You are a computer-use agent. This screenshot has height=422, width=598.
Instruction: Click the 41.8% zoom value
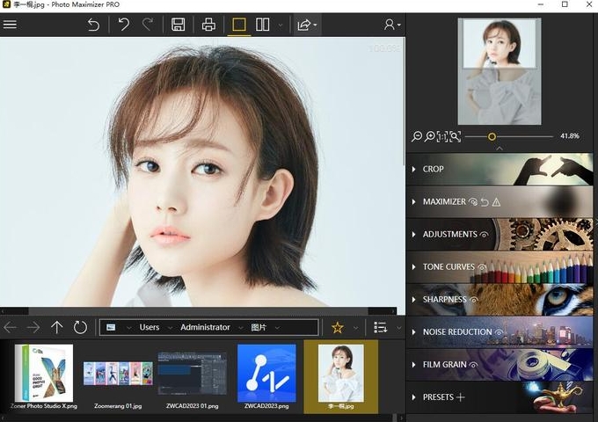[x=570, y=136]
